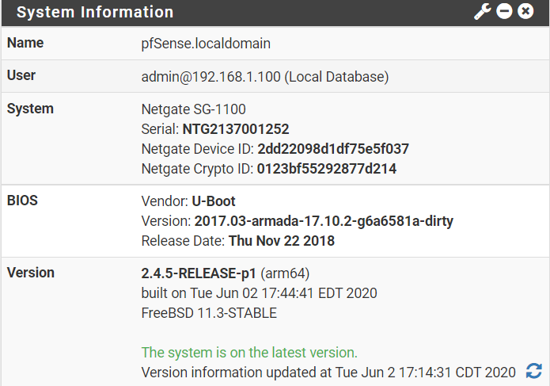Select serial number NTG2137001252
Screen dimensions: 550x386
click(x=236, y=129)
